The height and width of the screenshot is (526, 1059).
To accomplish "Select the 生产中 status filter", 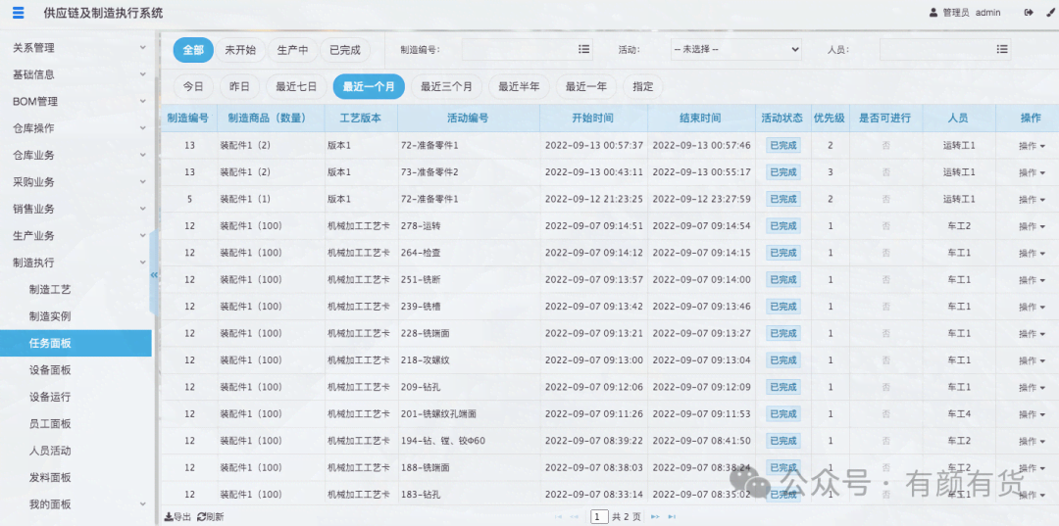I will [x=292, y=50].
